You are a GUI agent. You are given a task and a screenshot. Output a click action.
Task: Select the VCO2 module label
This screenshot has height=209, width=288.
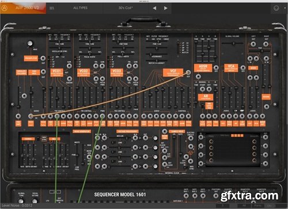pos(84,73)
